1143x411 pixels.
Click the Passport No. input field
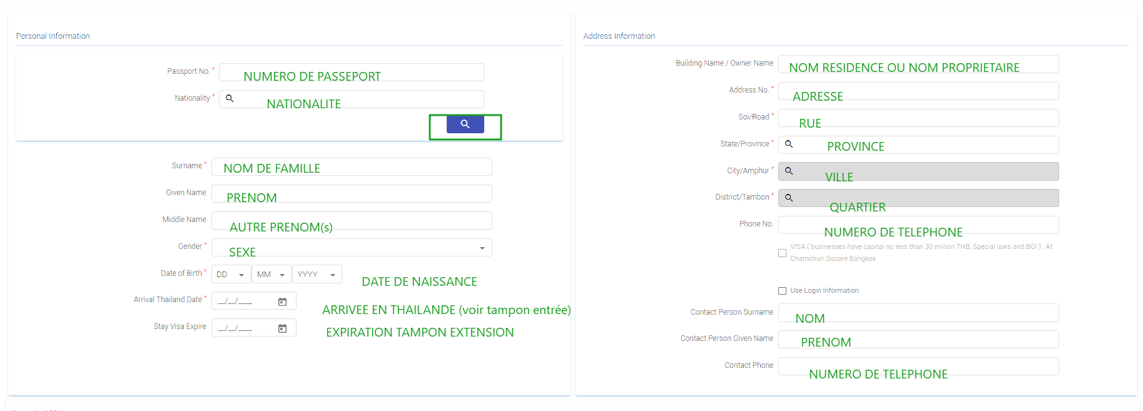(351, 72)
